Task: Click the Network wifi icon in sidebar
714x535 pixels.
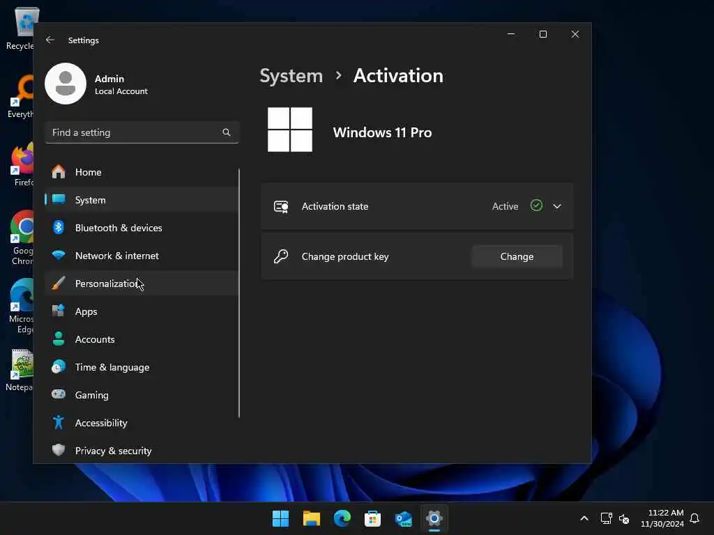Action: point(59,255)
